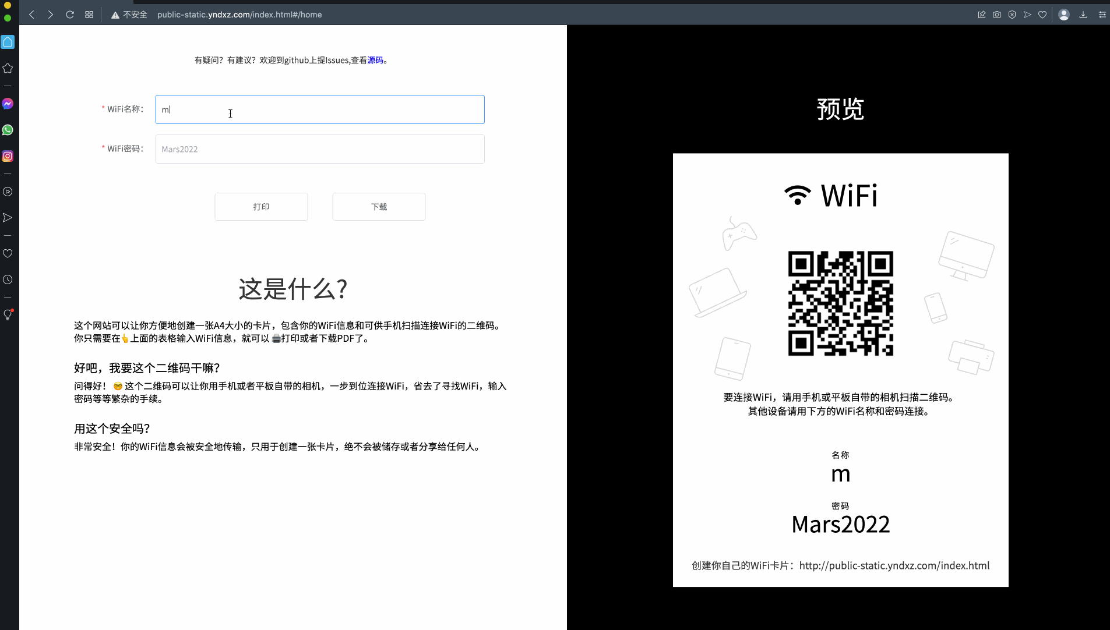This screenshot has width=1110, height=630.
Task: Open the 源码 source code link
Action: click(375, 60)
